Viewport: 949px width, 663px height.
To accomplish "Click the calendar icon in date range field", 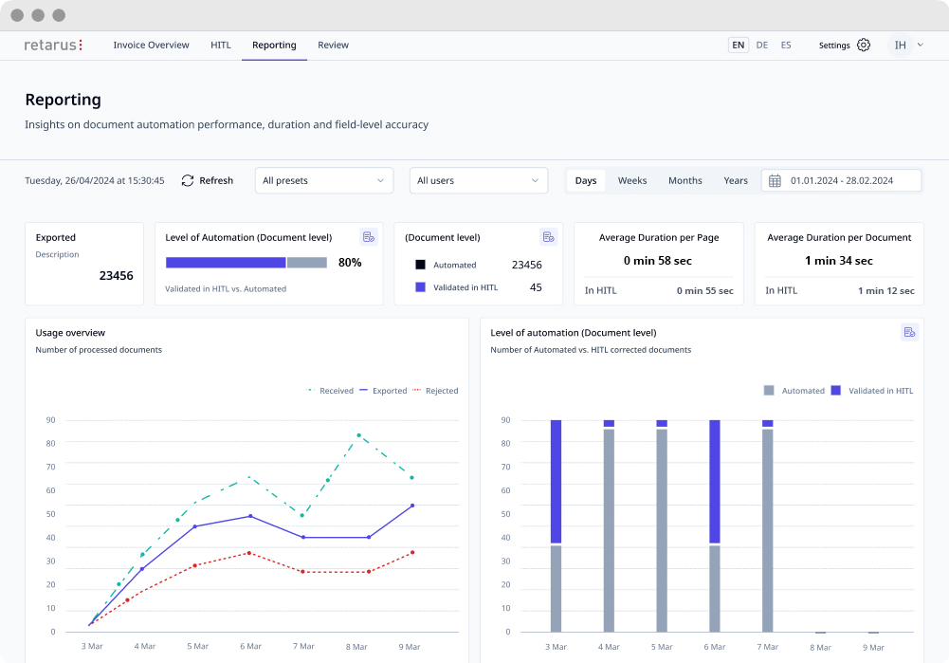I will click(775, 180).
